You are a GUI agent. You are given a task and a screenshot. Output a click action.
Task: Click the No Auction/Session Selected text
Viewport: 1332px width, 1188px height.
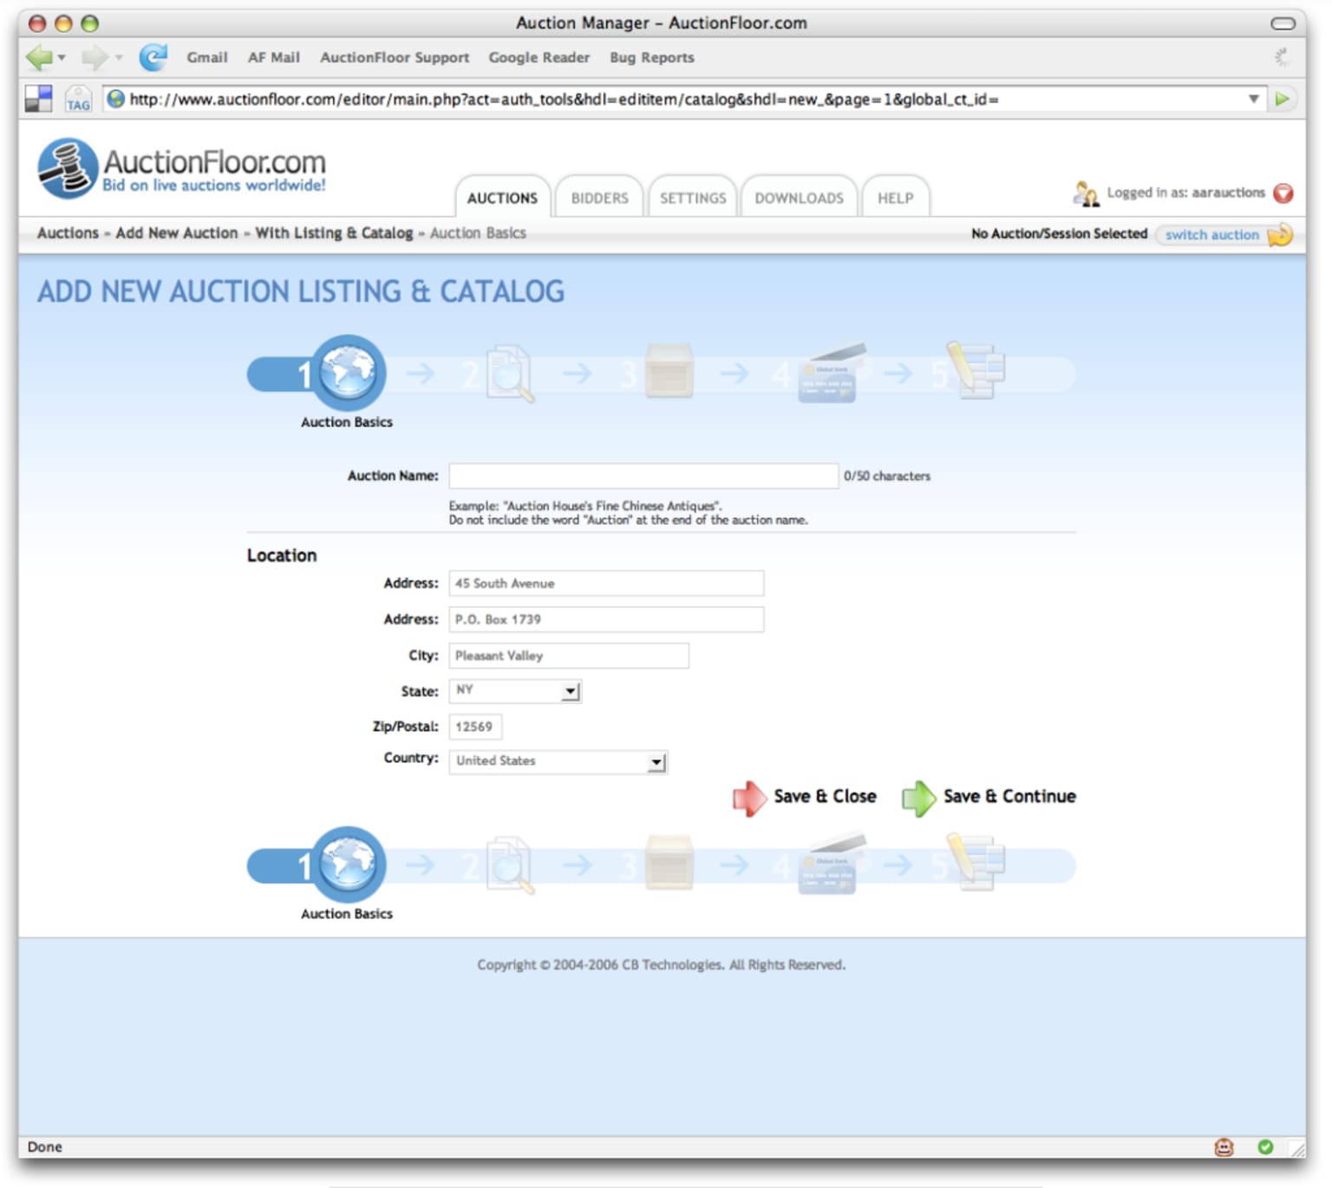(x=1059, y=233)
